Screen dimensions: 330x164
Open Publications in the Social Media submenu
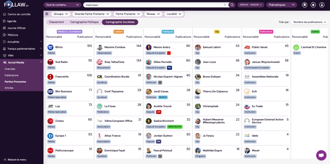[x=12, y=75]
